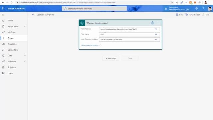The image size is (213, 120).
Task: Open the trigger ellipsis menu
Action: (159, 23)
